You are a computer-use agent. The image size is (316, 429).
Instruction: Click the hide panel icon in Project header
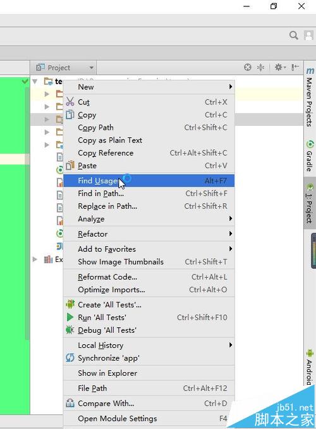point(295,67)
